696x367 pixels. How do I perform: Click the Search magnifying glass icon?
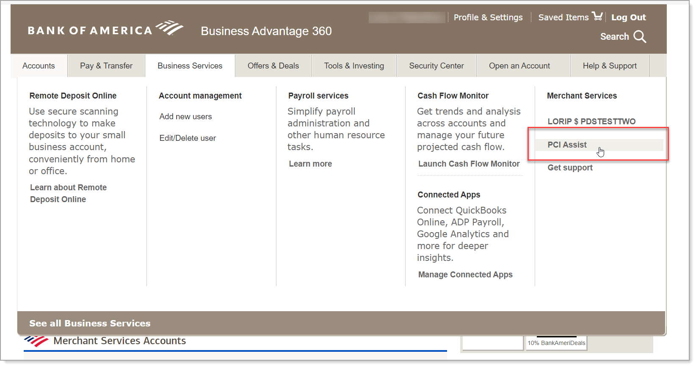[x=640, y=37]
